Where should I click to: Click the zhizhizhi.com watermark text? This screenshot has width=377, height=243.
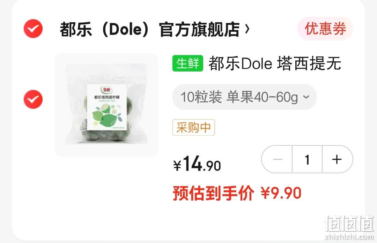(x=349, y=237)
